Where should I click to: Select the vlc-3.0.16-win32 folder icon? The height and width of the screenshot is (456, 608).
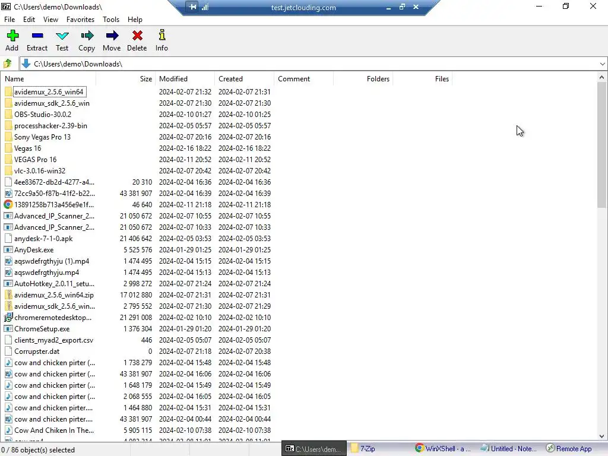pyautogui.click(x=8, y=170)
